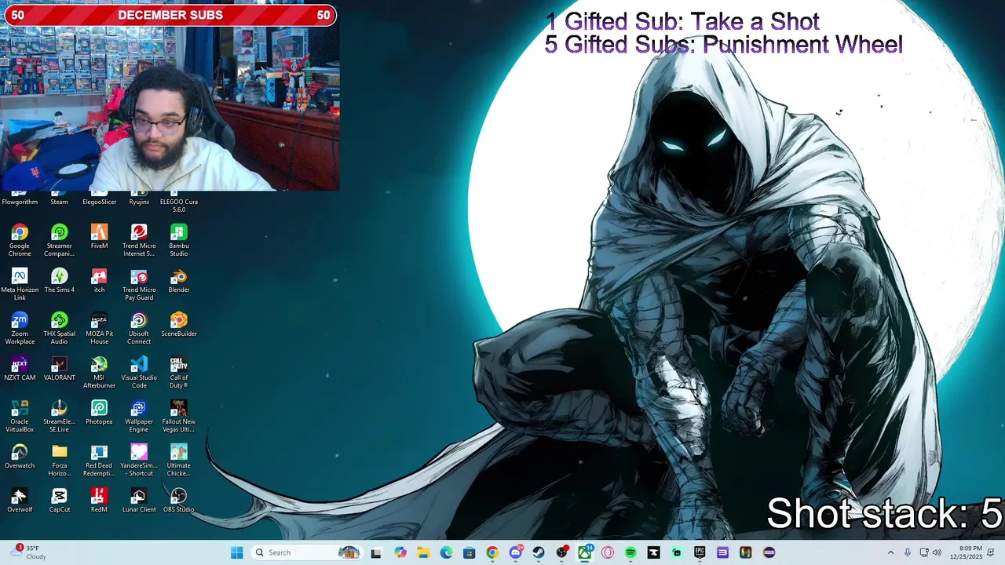Switch to Opera GX in taskbar
Image resolution: width=1005 pixels, height=565 pixels.
pyautogui.click(x=608, y=552)
